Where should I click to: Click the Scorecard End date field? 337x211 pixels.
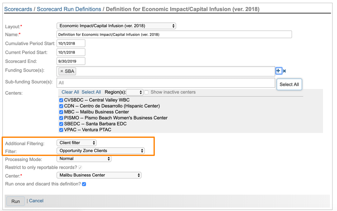tap(71, 61)
